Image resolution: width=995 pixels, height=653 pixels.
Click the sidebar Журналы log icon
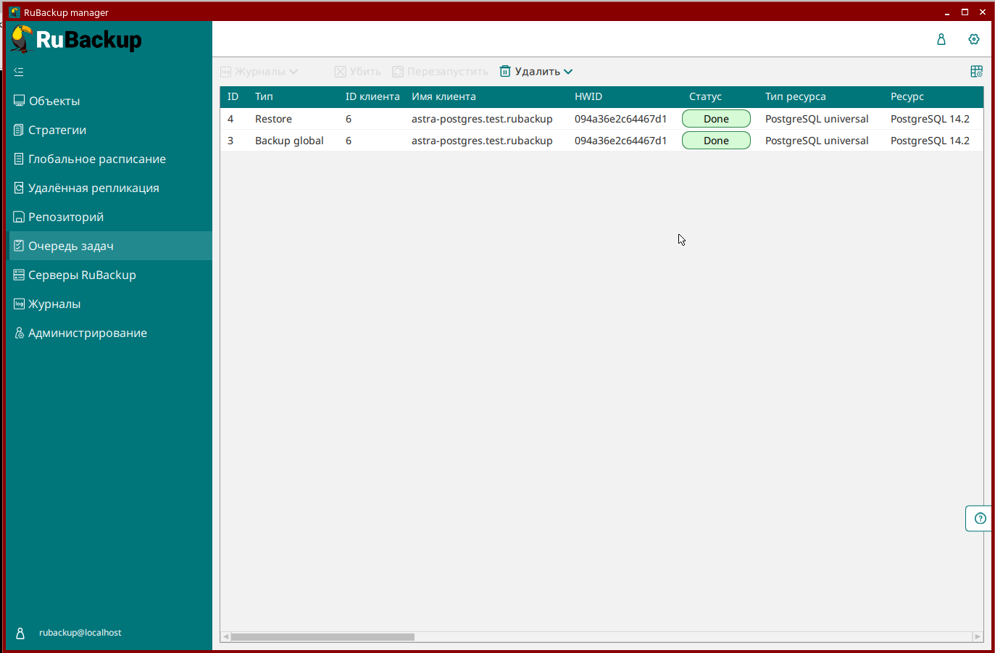pyautogui.click(x=20, y=304)
